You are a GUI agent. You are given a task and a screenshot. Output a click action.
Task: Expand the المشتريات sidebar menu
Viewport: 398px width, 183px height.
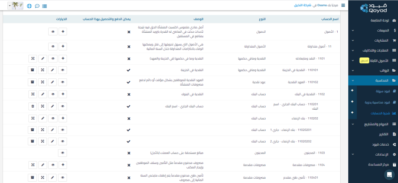(373, 41)
